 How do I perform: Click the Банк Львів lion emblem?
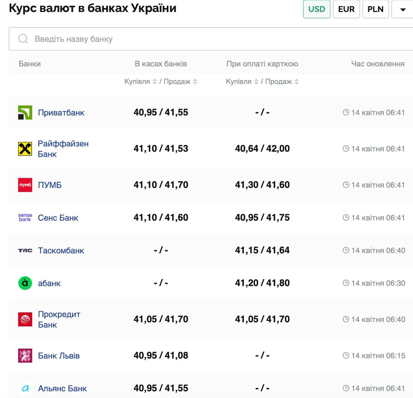(25, 356)
